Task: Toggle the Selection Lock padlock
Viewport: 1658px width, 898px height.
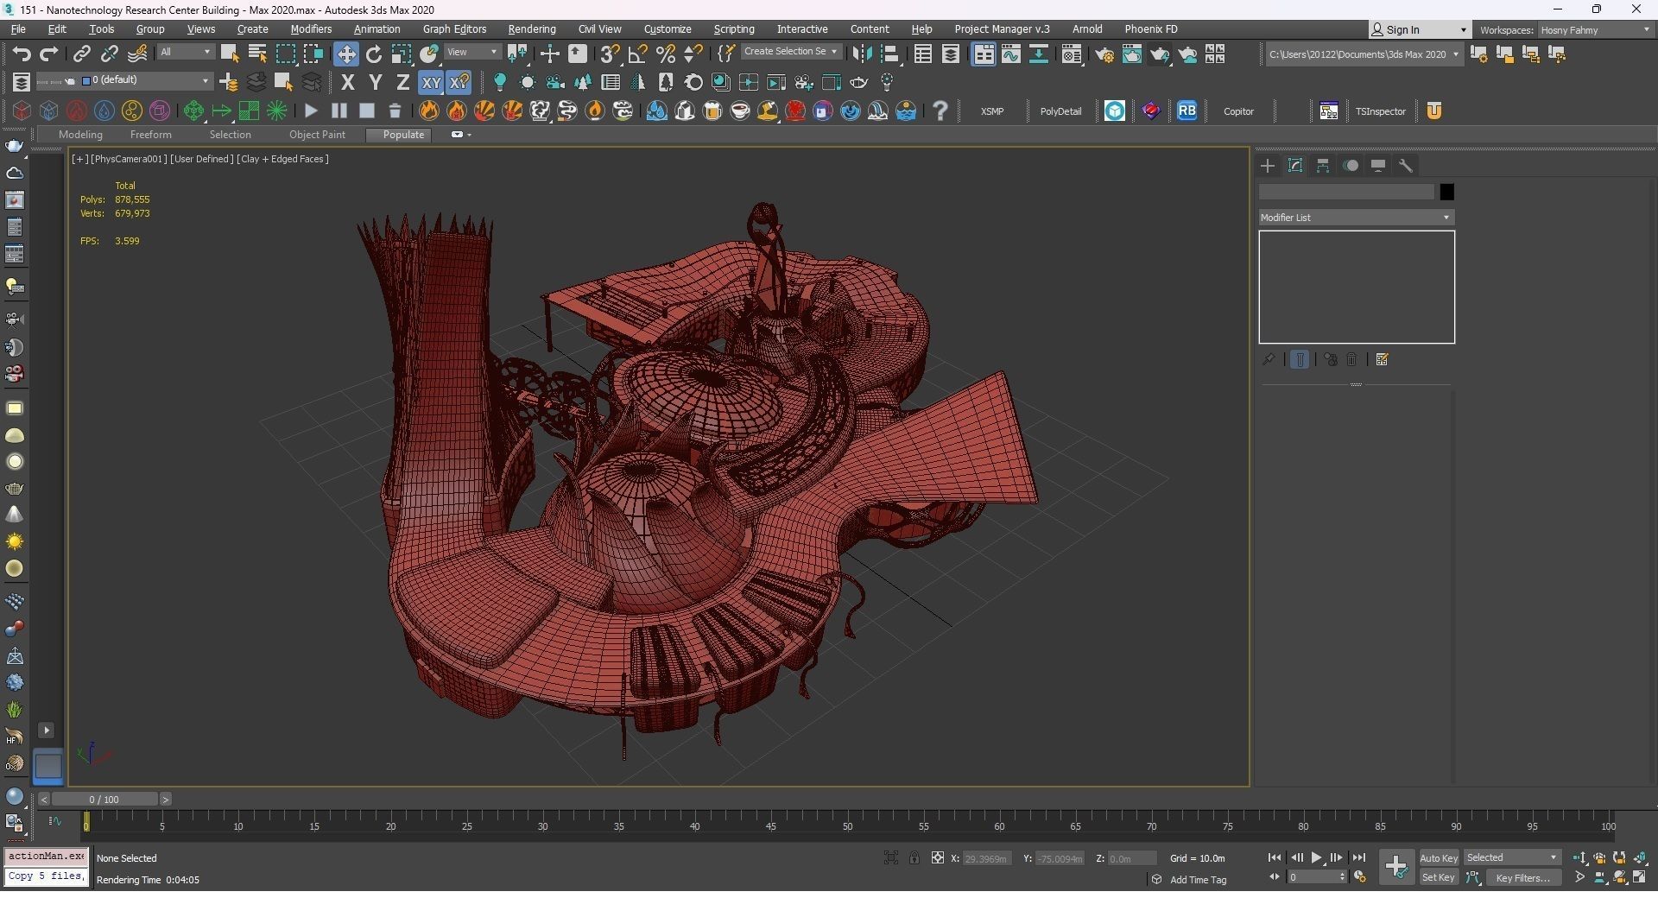Action: 914,858
